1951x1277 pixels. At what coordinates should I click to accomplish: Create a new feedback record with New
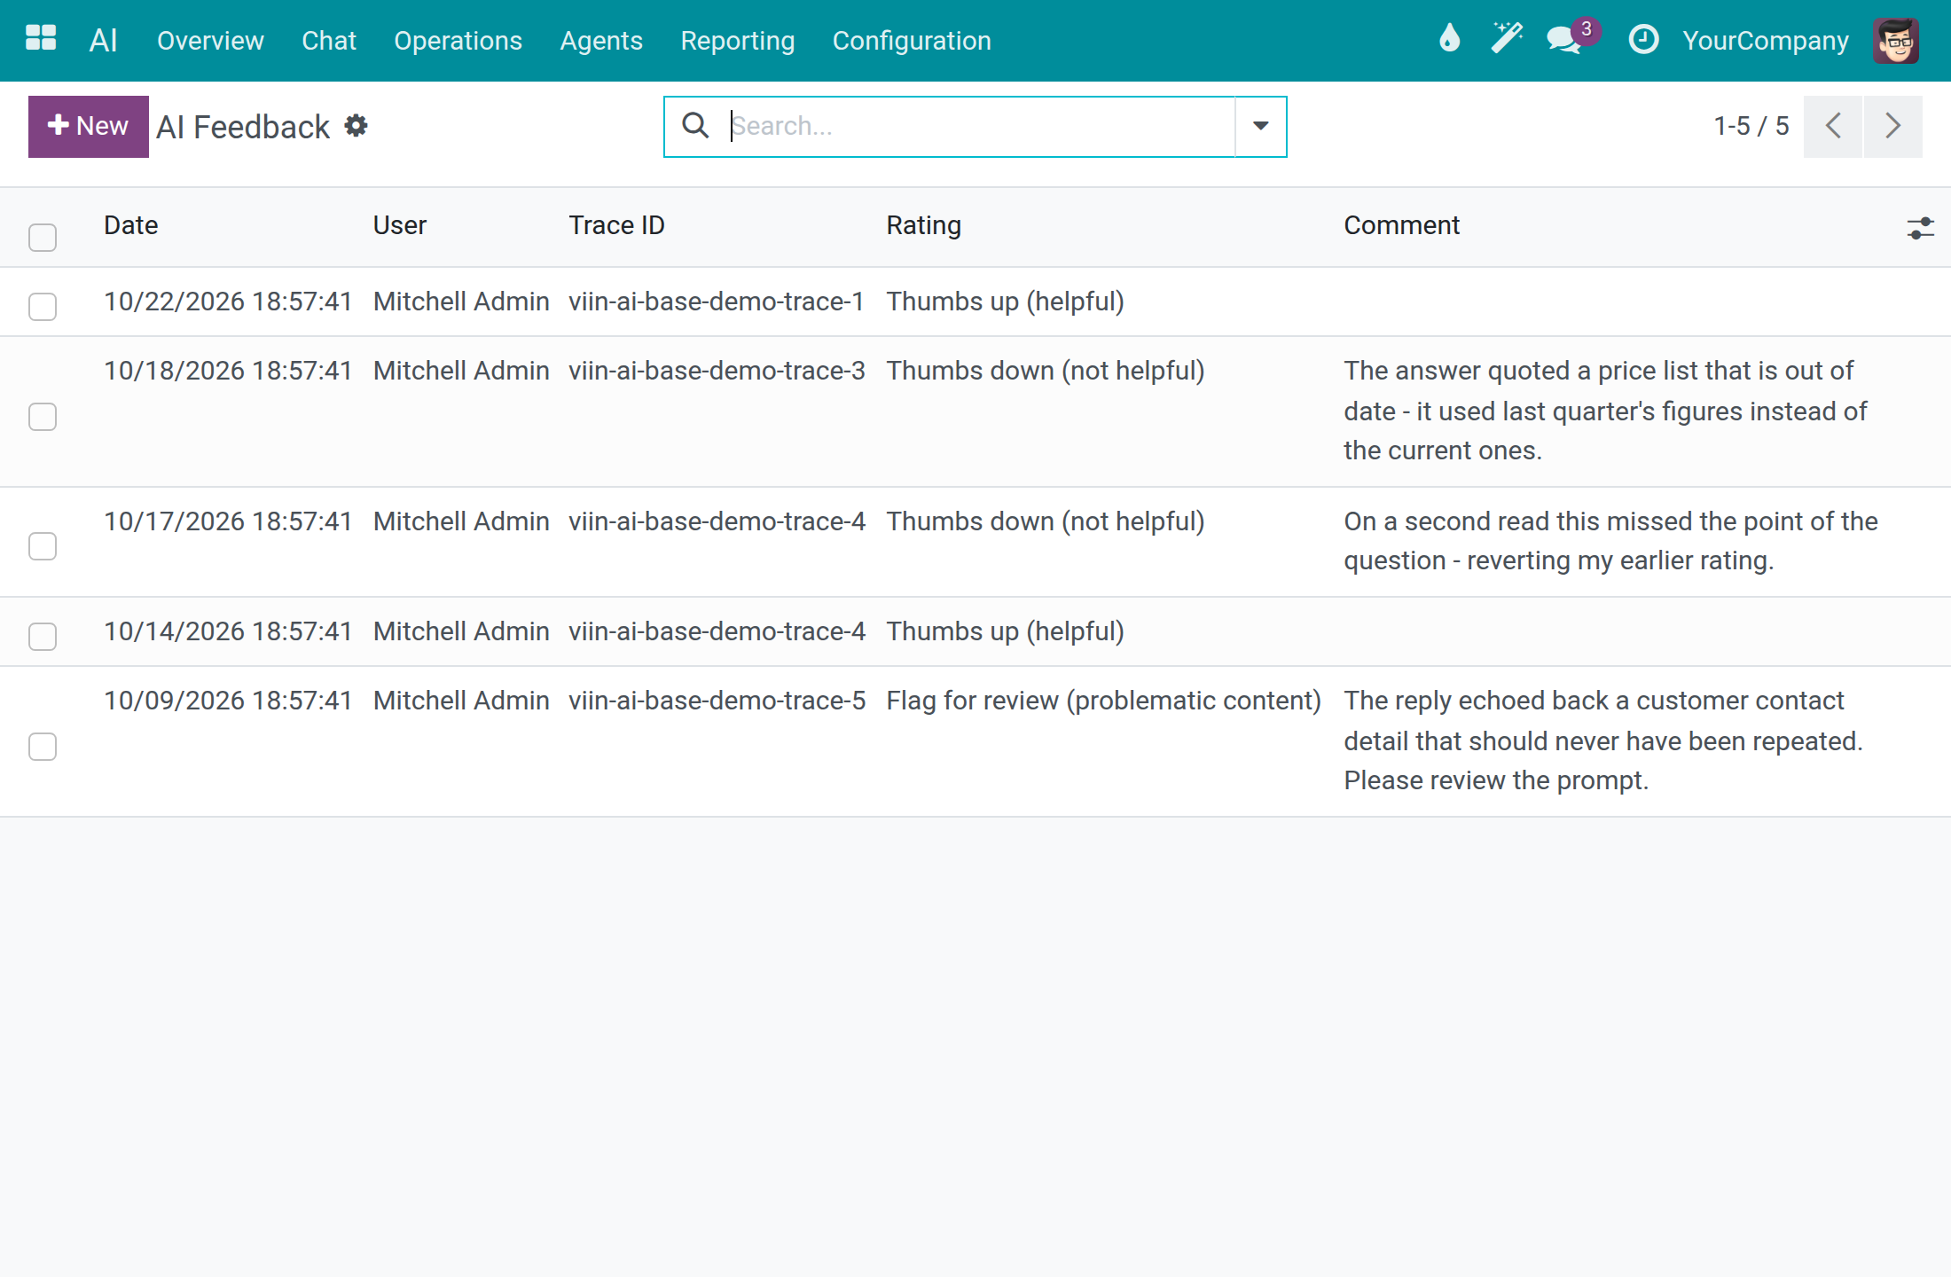point(89,126)
